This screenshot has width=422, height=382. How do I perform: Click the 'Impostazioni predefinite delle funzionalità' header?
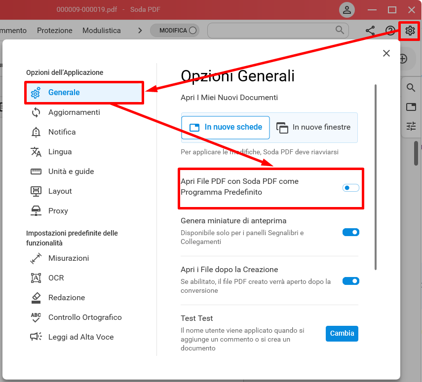point(72,238)
